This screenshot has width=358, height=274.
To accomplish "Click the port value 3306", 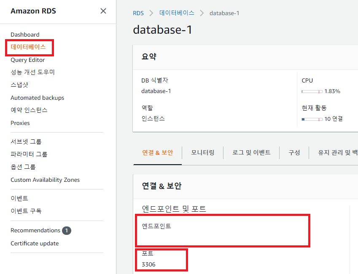I will tap(148, 264).
